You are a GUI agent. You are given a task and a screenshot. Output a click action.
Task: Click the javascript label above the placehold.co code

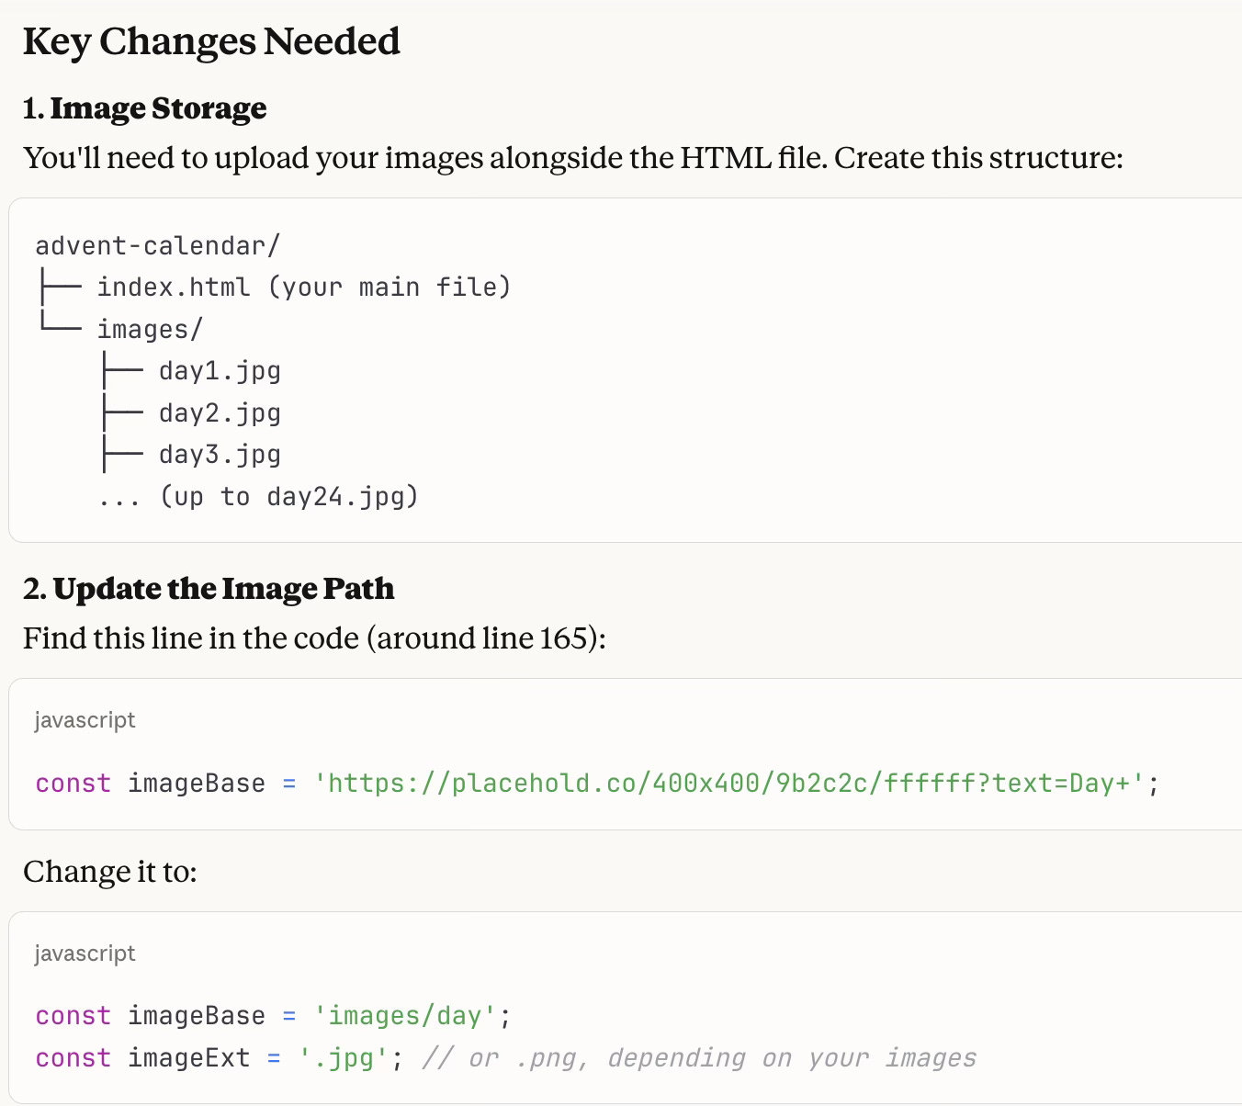[x=85, y=720]
